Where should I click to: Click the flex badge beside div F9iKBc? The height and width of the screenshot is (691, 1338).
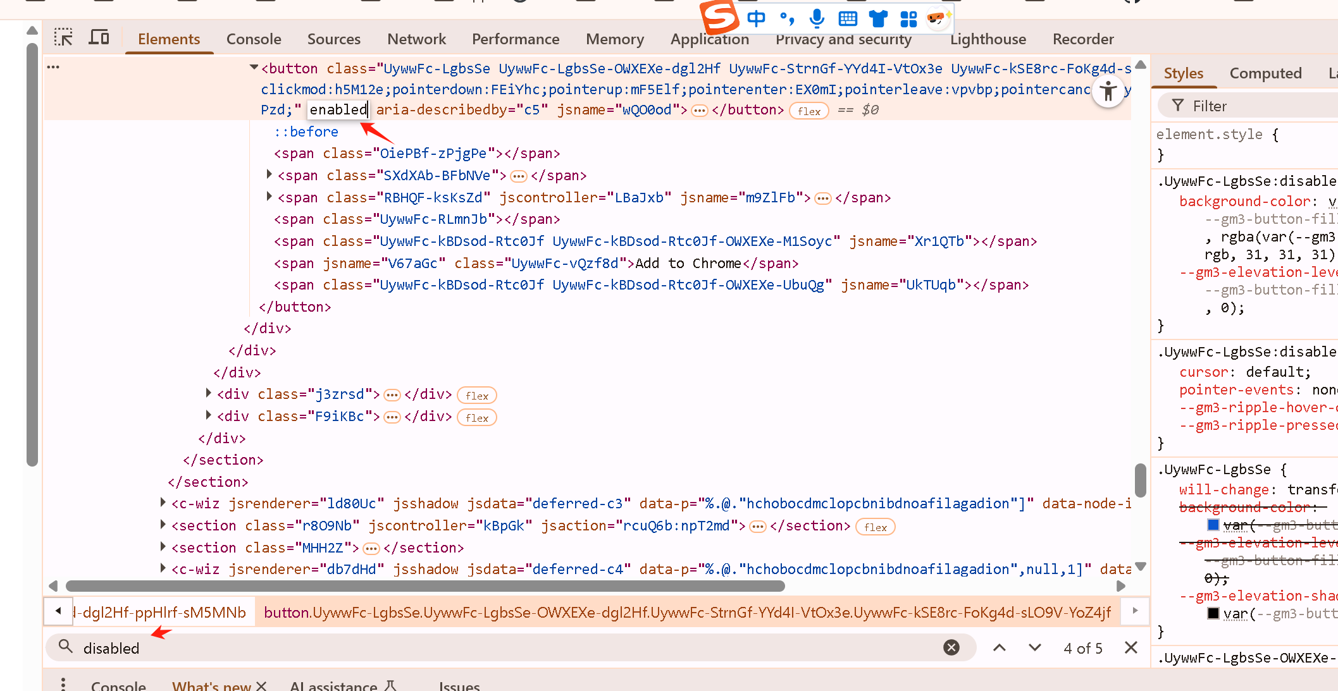pyautogui.click(x=477, y=418)
